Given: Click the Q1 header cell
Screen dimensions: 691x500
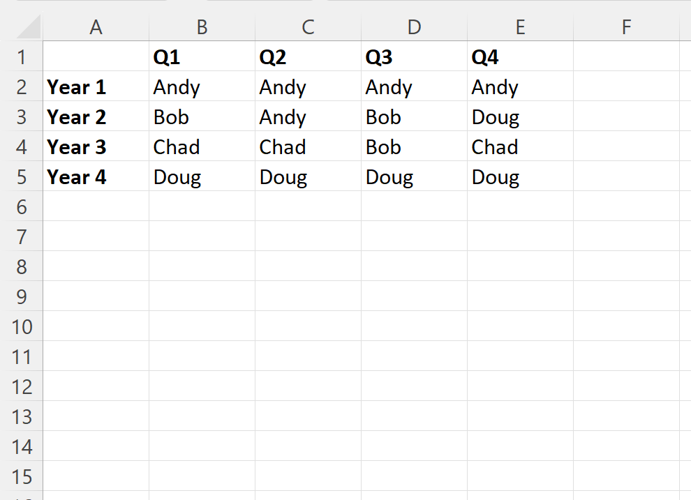Looking at the screenshot, I should (202, 57).
